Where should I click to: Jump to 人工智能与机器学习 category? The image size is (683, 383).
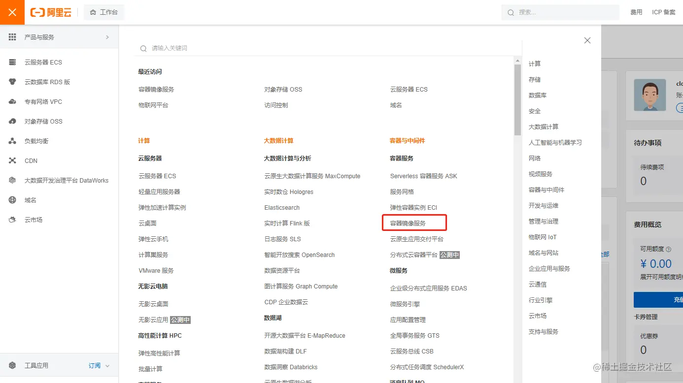coord(555,143)
